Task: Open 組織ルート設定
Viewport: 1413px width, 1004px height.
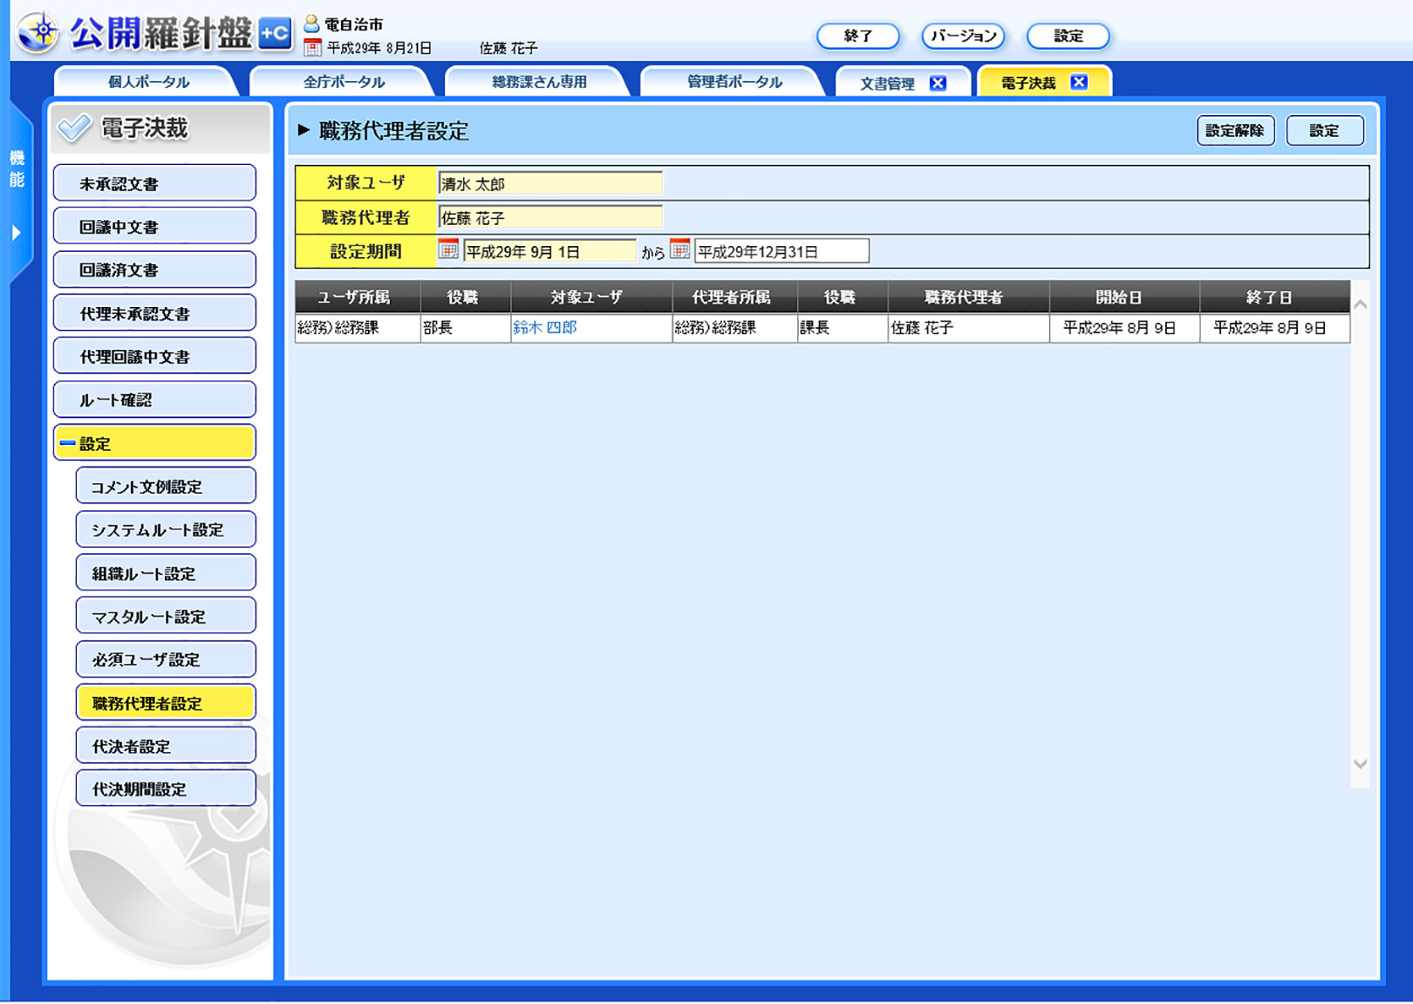Action: (x=166, y=573)
